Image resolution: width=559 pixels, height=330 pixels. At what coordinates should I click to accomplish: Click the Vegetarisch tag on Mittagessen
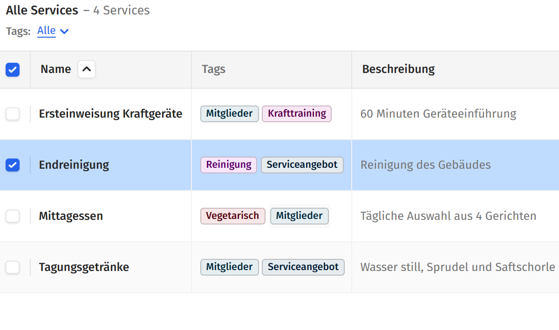click(x=232, y=216)
